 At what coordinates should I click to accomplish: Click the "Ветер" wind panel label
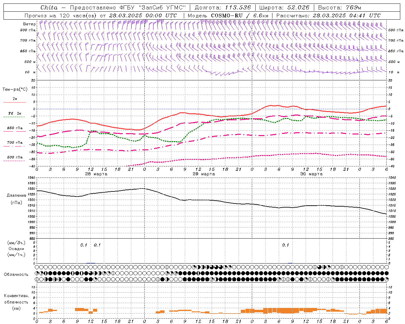29,24
